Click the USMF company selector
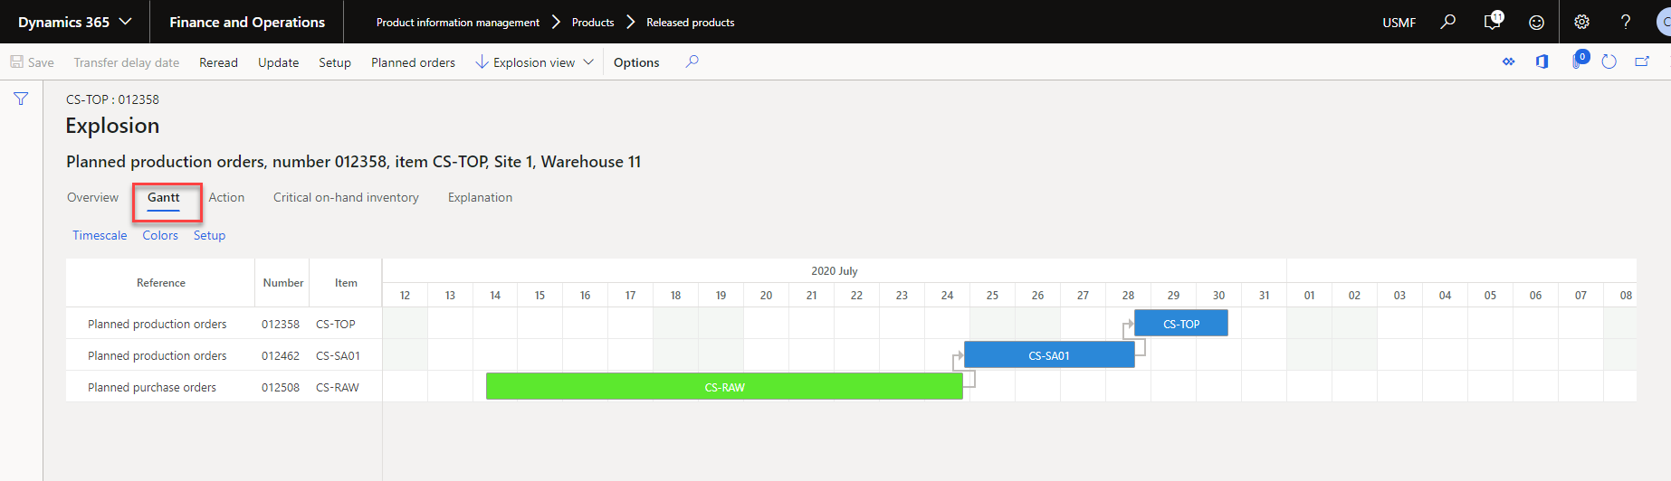Viewport: 1671px width, 481px height. click(1399, 23)
